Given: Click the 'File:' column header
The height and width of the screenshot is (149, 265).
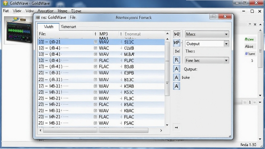Looking at the screenshot, I should [66, 34].
